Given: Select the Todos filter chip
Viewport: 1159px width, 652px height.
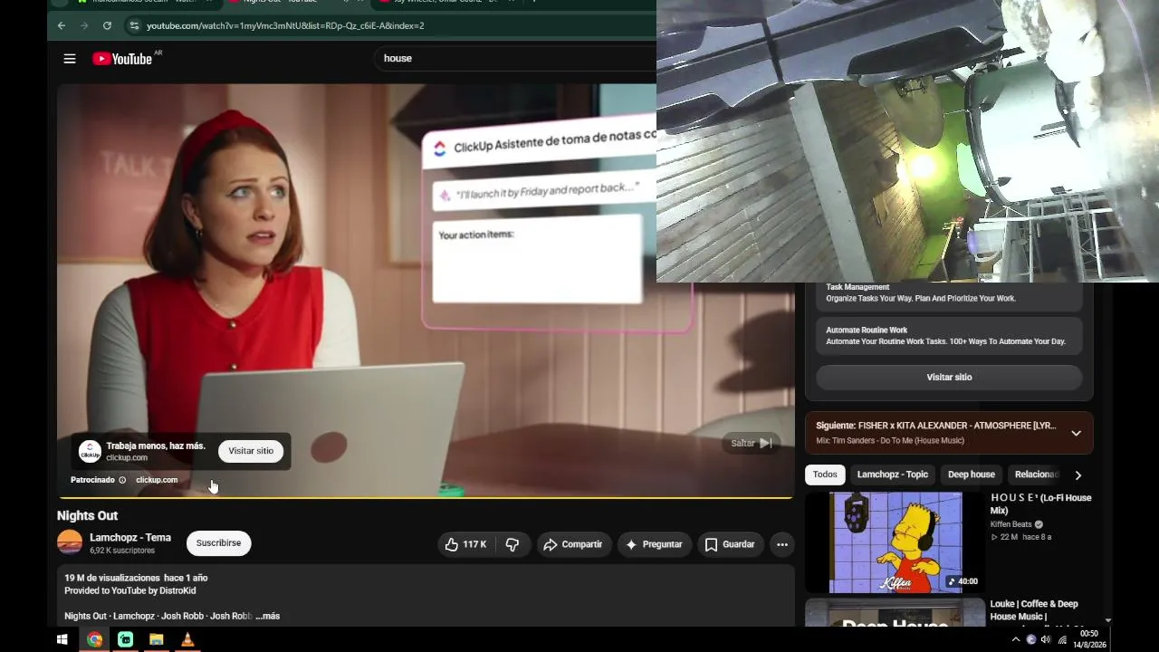Looking at the screenshot, I should (825, 475).
